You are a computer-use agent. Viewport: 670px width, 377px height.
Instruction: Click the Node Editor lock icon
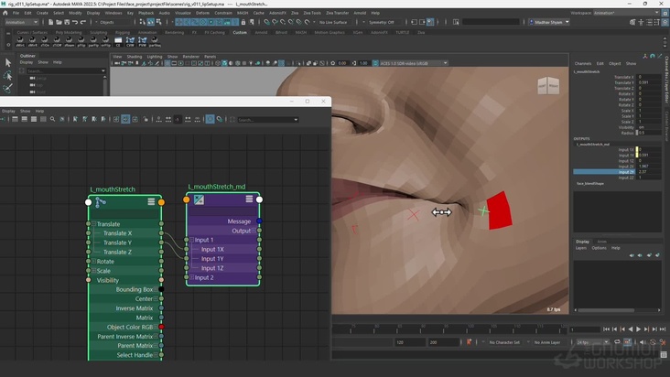tap(146, 120)
